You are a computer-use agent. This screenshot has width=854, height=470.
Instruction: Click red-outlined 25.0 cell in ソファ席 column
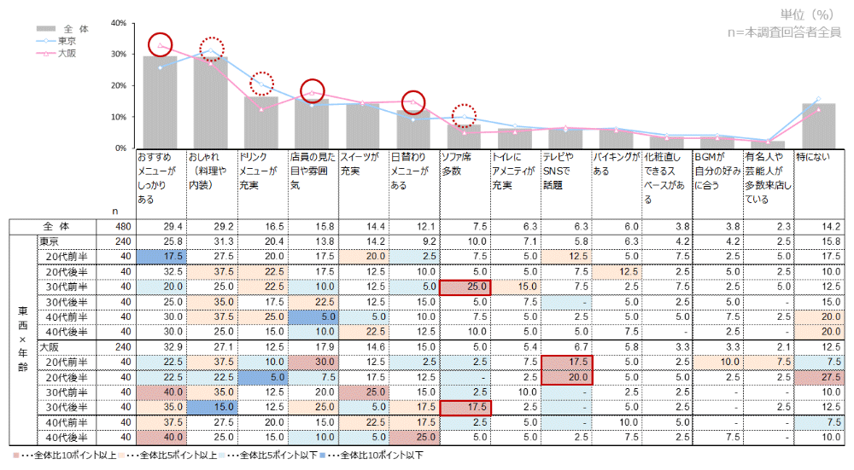coord(464,286)
